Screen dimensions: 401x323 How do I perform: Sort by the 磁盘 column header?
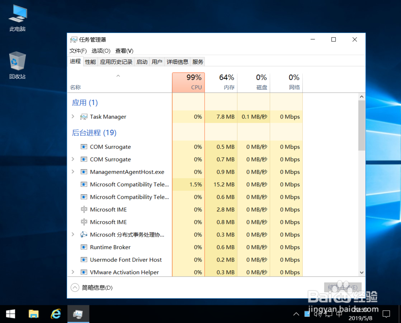254,82
